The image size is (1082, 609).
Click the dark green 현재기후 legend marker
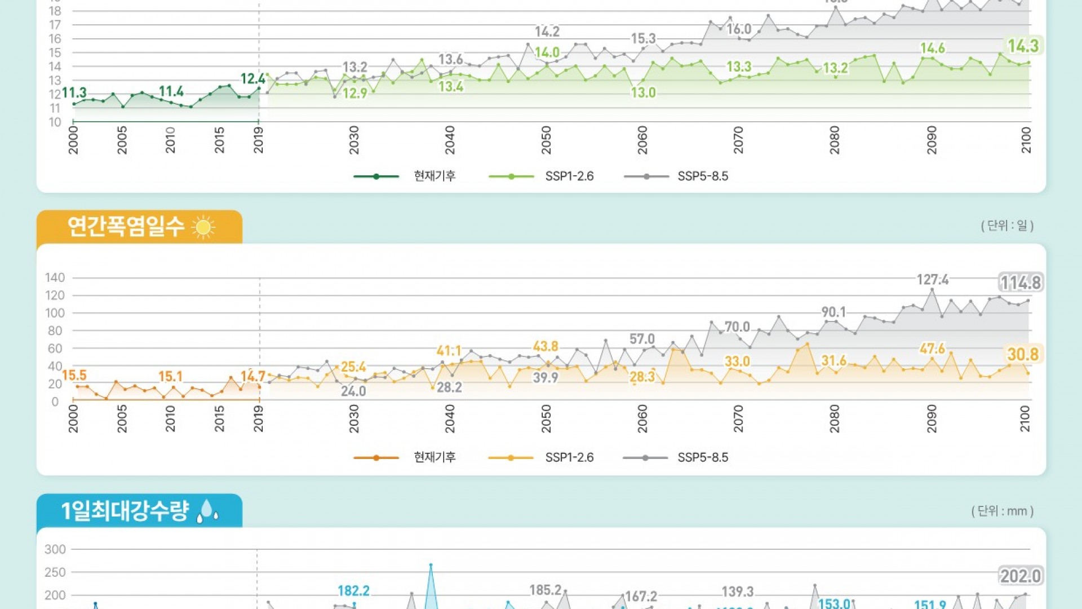point(376,176)
